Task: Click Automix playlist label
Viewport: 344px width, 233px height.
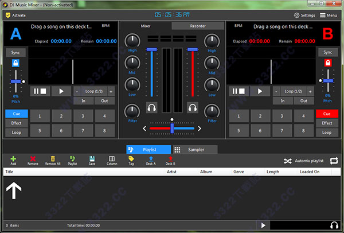Action: pyautogui.click(x=309, y=161)
